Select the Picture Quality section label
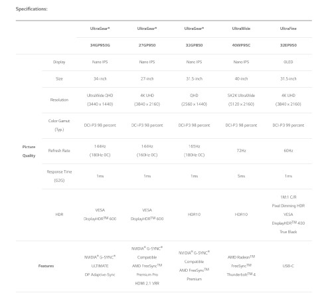 coord(29,151)
